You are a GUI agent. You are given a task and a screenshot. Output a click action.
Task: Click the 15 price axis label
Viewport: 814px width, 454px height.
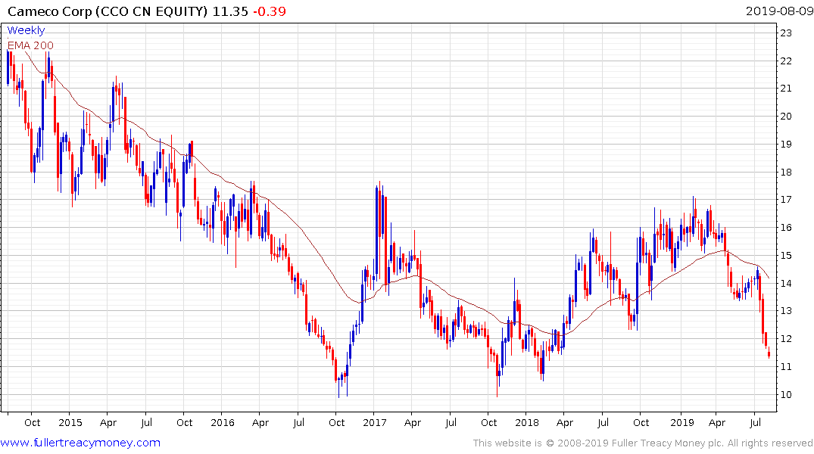pyautogui.click(x=786, y=256)
